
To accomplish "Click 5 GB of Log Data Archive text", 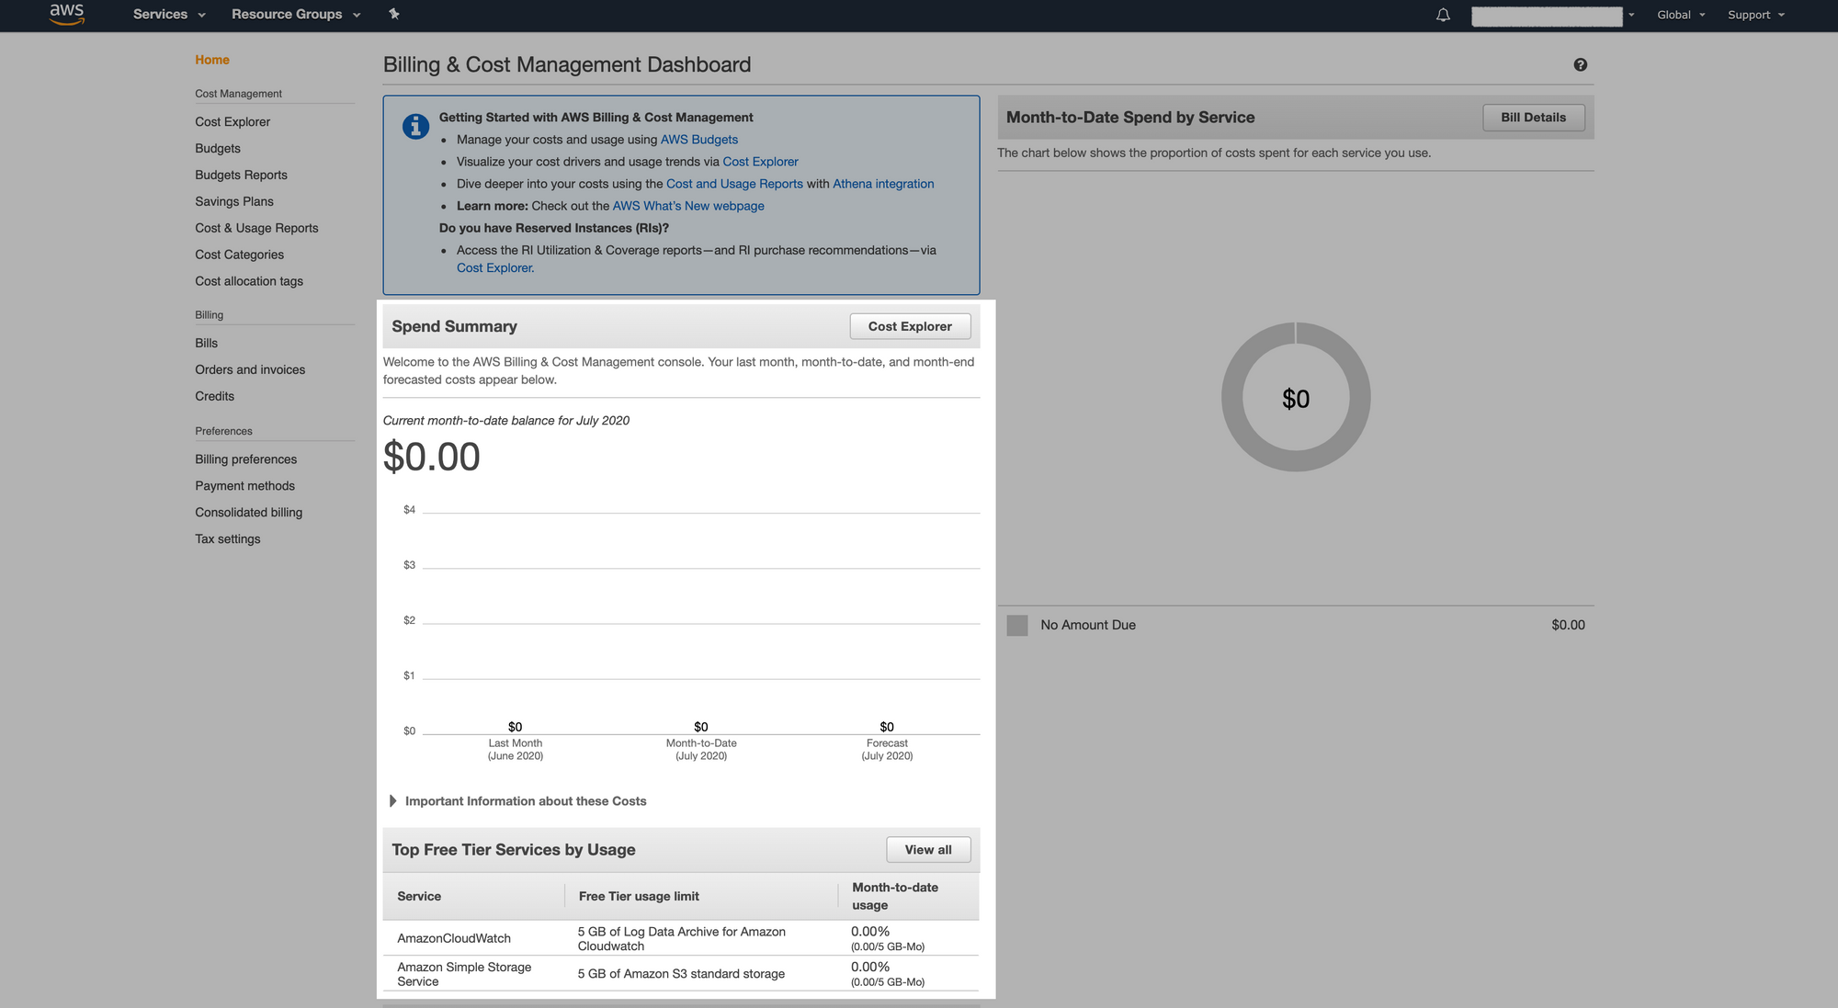I will click(681, 939).
